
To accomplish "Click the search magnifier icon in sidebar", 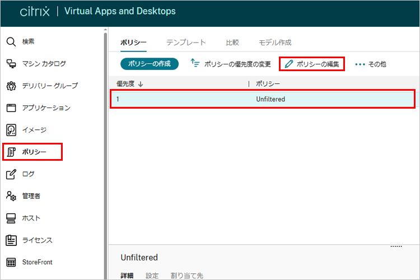I will pyautogui.click(x=11, y=42).
